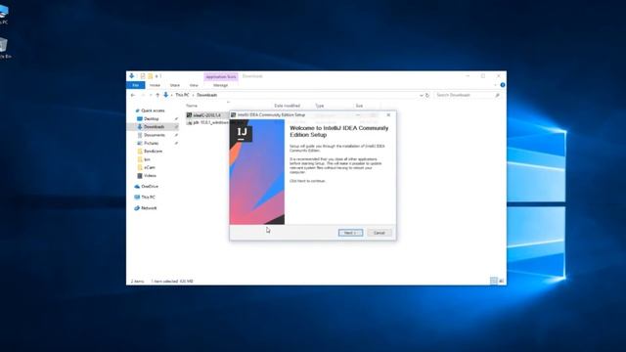Image resolution: width=626 pixels, height=352 pixels.
Task: Select Quick access in the navigation pane
Action: (153, 110)
